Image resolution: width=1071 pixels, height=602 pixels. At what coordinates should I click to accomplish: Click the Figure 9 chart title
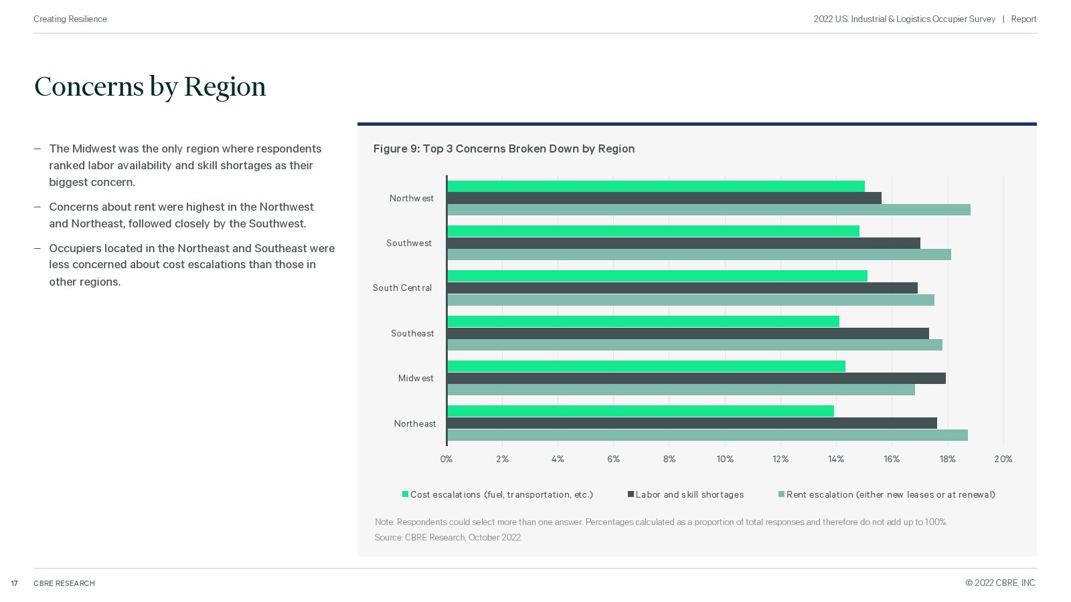pos(503,148)
